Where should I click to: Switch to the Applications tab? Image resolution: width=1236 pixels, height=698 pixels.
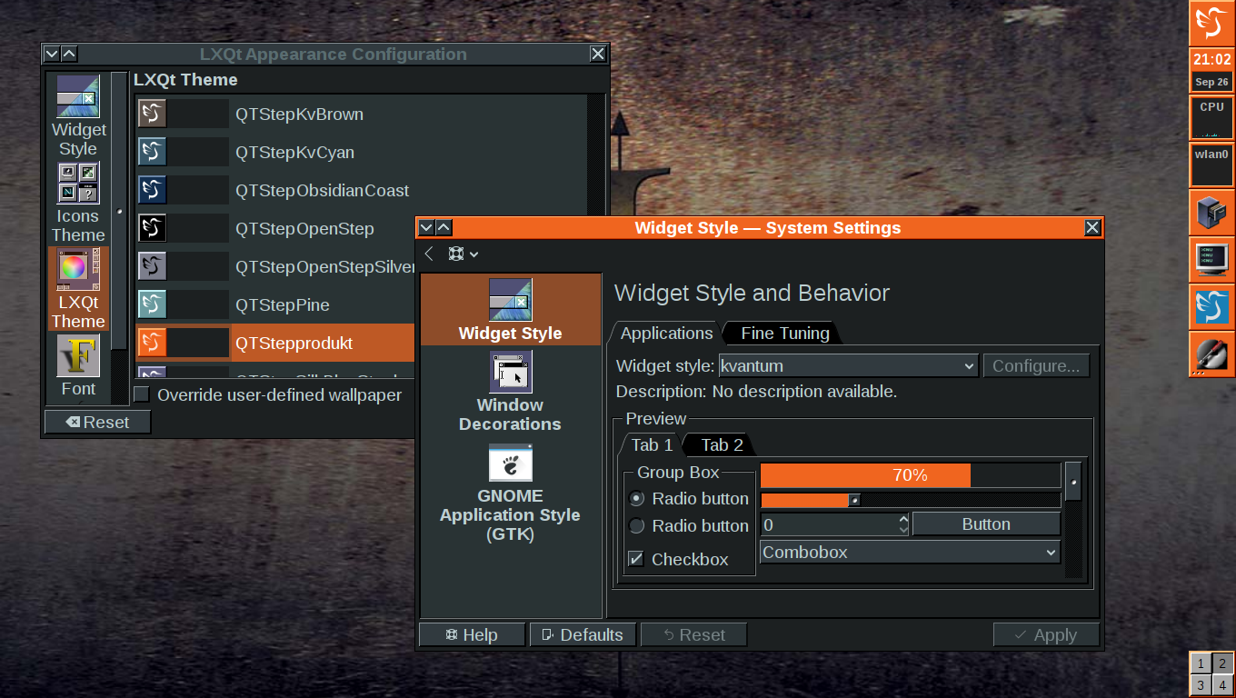(x=666, y=333)
